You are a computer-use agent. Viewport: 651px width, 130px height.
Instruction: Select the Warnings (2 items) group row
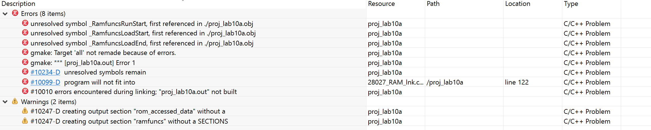click(48, 102)
